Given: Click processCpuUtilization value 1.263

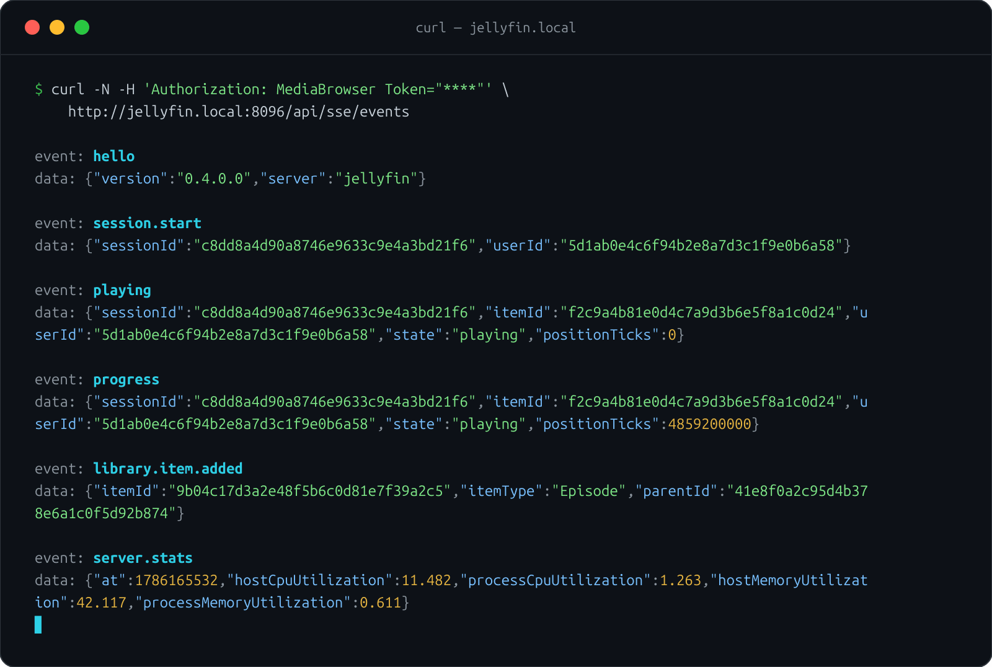Looking at the screenshot, I should click(681, 580).
